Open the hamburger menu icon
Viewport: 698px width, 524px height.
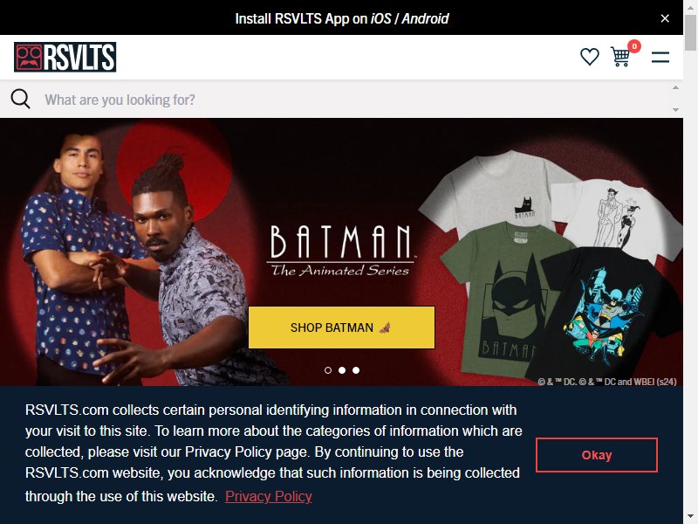tap(660, 57)
